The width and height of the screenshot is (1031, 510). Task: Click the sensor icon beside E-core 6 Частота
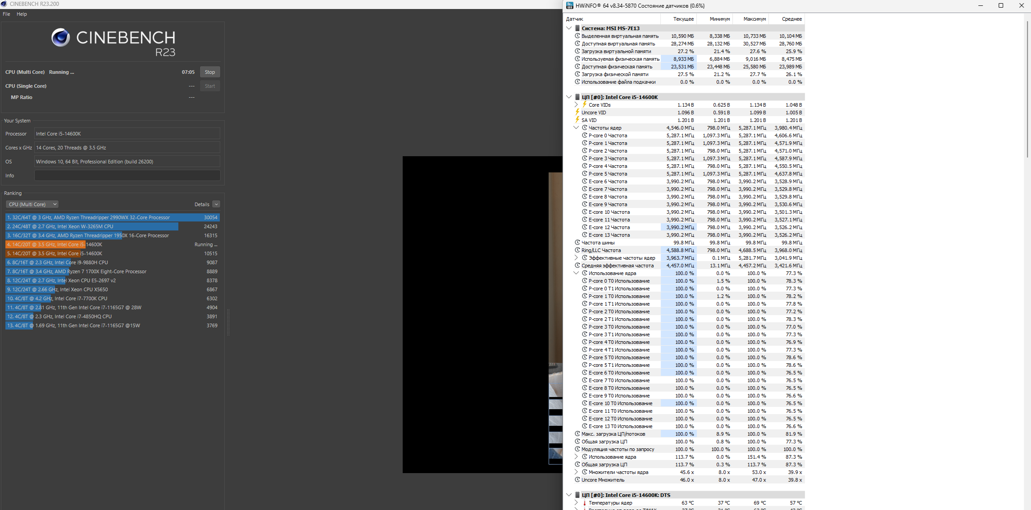[585, 181]
